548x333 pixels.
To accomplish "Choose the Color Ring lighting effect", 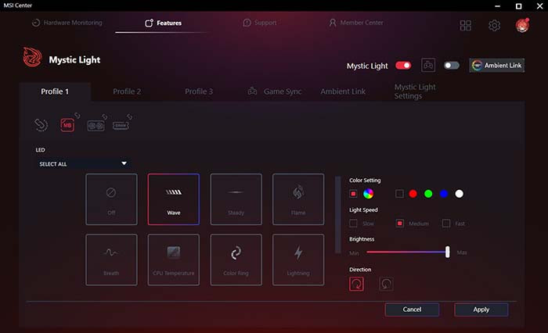I will click(x=236, y=260).
